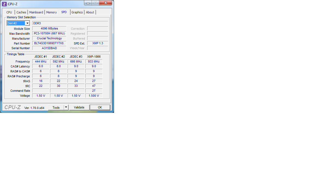
Task: Click the PC3-10700H (667 MHz) bandwidth value
Action: pos(49,34)
